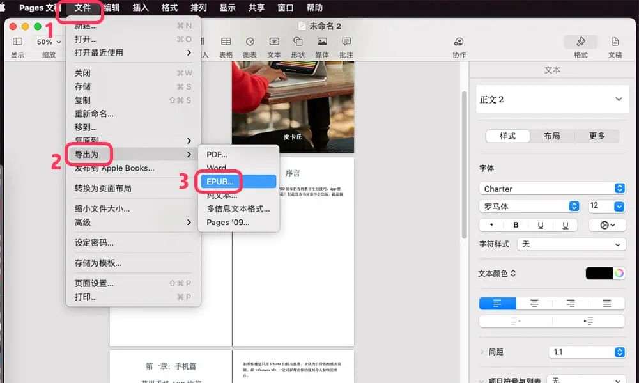Choose 重新命名… menu item
639x383 pixels.
coord(133,114)
